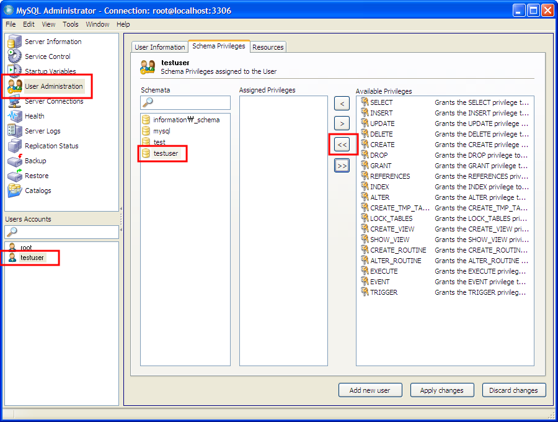
Task: Click the SELECT privilege icon
Action: click(365, 102)
